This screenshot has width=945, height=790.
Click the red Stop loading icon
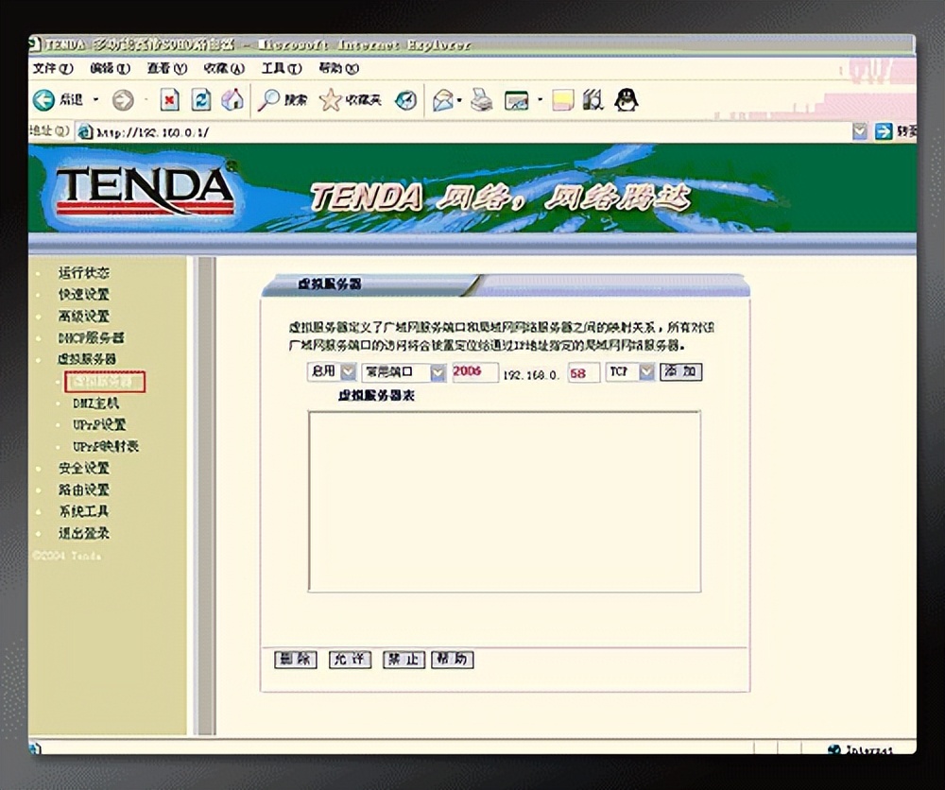170,100
